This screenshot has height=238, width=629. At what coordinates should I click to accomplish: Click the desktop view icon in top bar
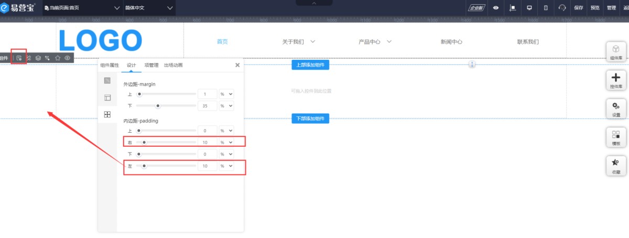[x=529, y=8]
